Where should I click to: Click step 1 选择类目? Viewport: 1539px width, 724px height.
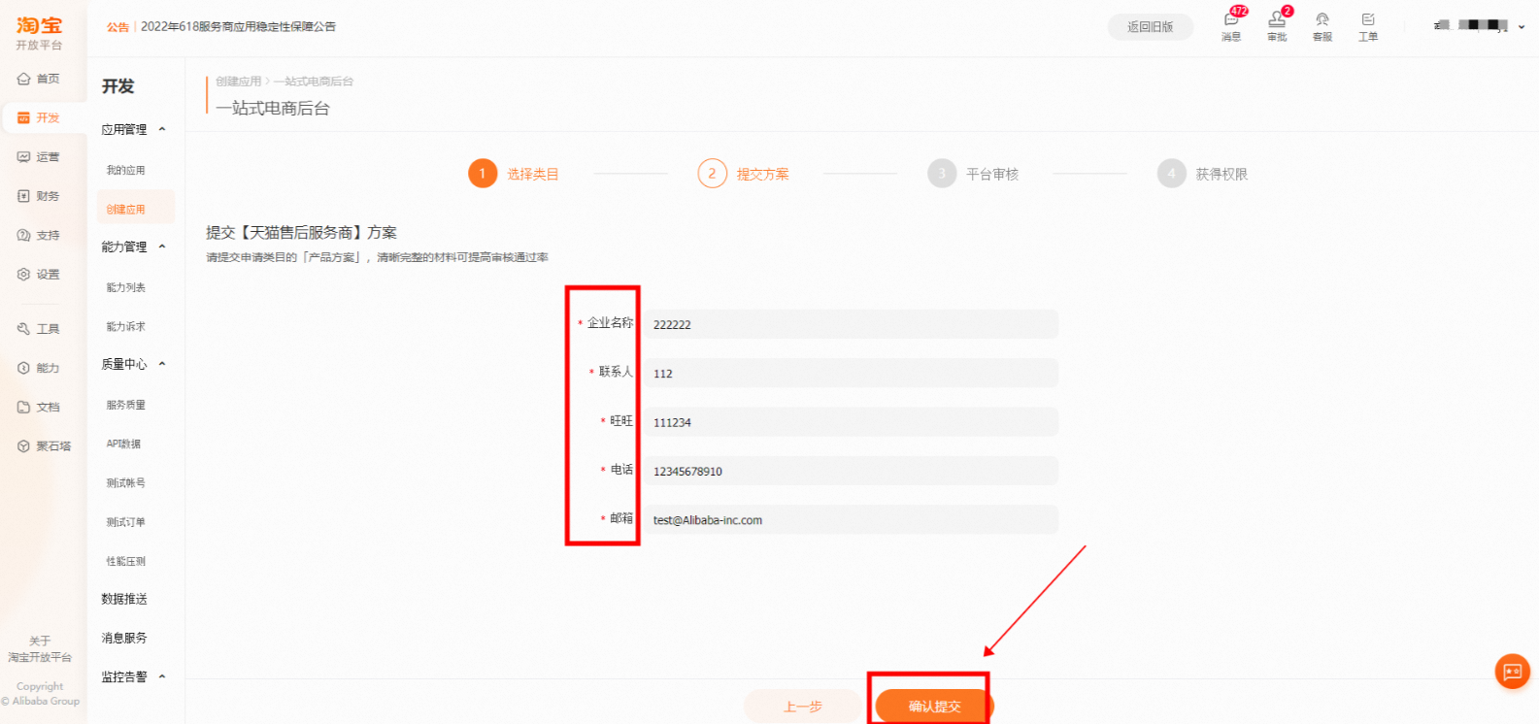(x=514, y=174)
